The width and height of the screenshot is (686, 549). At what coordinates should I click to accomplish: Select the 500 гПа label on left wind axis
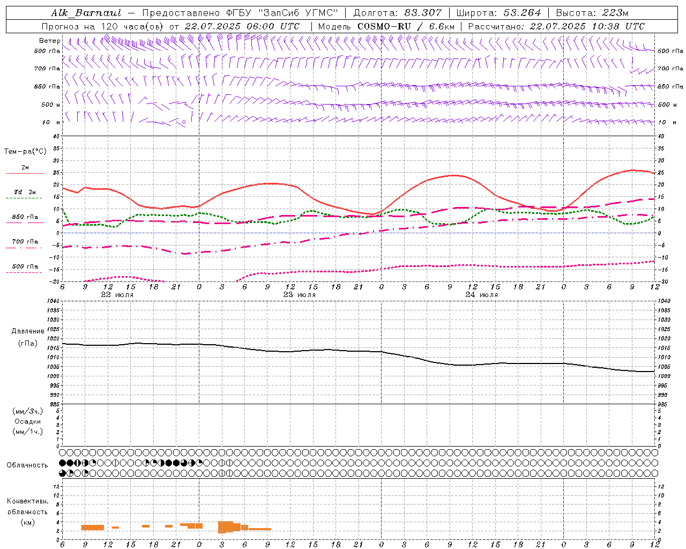tap(47, 51)
